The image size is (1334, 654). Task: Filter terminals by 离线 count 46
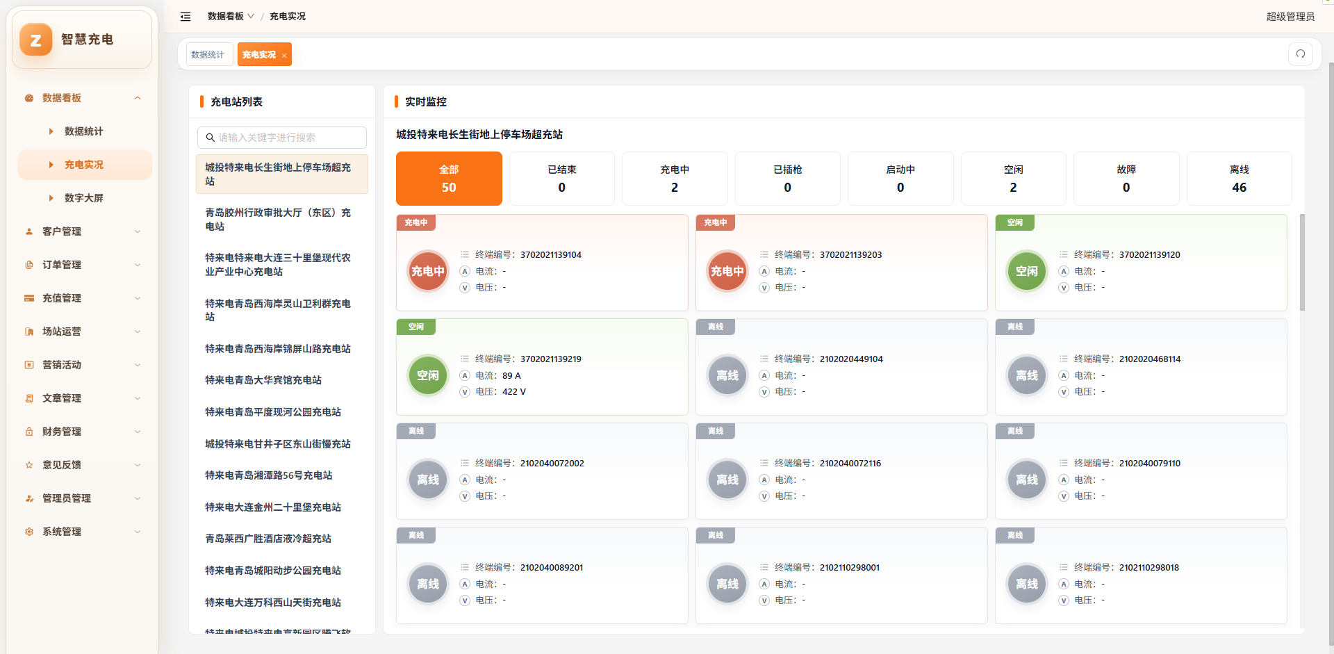(x=1239, y=179)
